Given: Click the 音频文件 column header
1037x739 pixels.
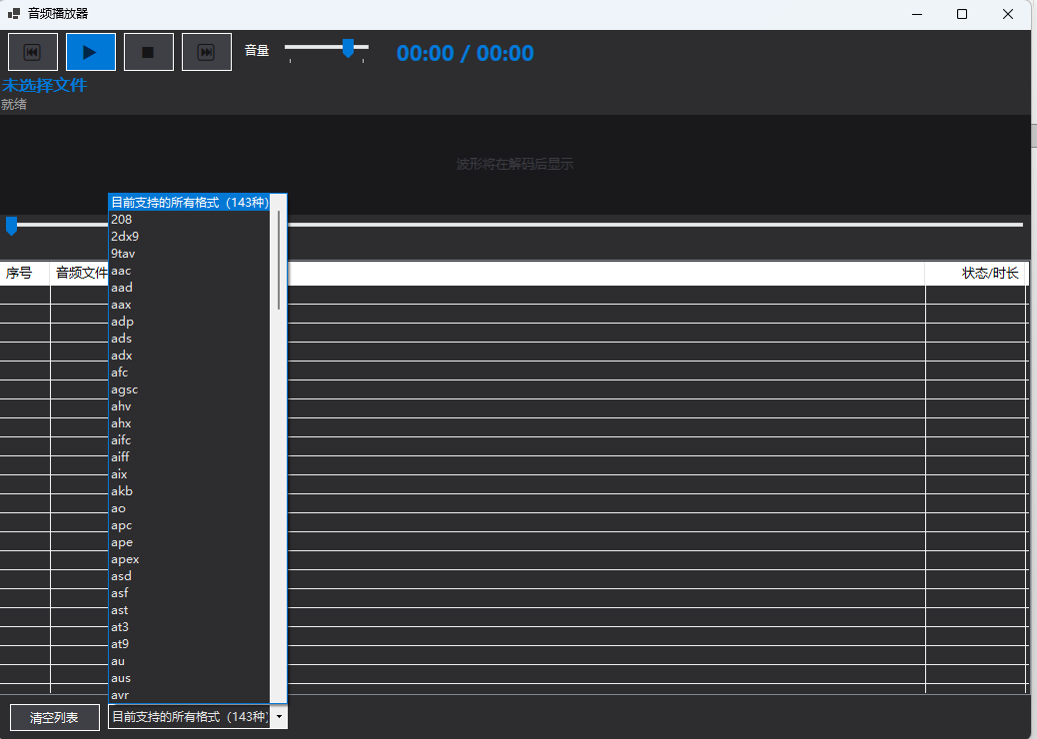Looking at the screenshot, I should [81, 273].
